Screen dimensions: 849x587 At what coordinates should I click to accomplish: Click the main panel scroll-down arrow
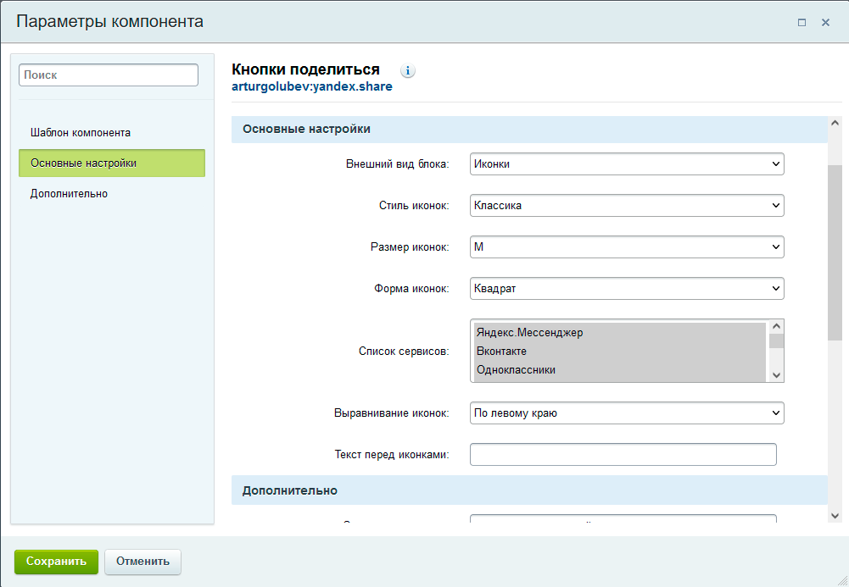(x=835, y=515)
